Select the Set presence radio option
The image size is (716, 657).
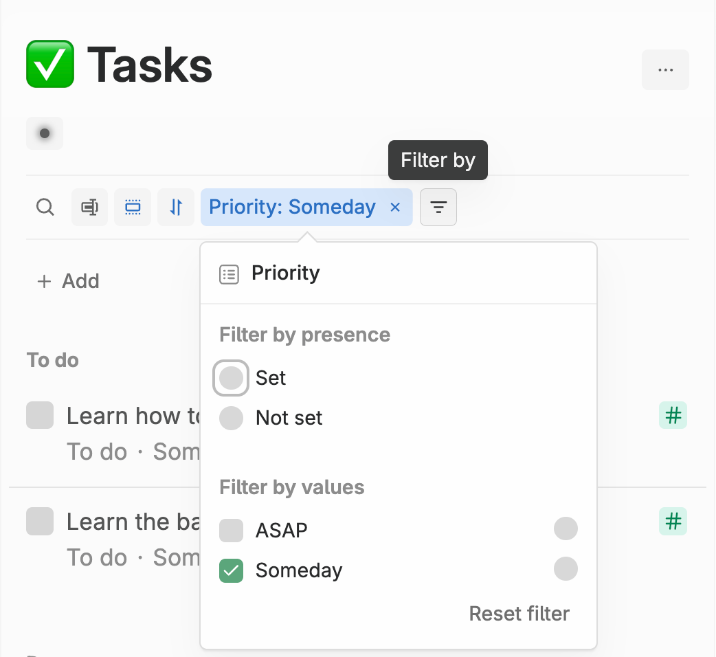tap(231, 378)
